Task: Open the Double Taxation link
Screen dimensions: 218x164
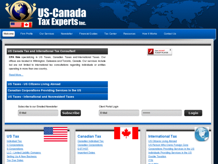Action: [x=157, y=156]
